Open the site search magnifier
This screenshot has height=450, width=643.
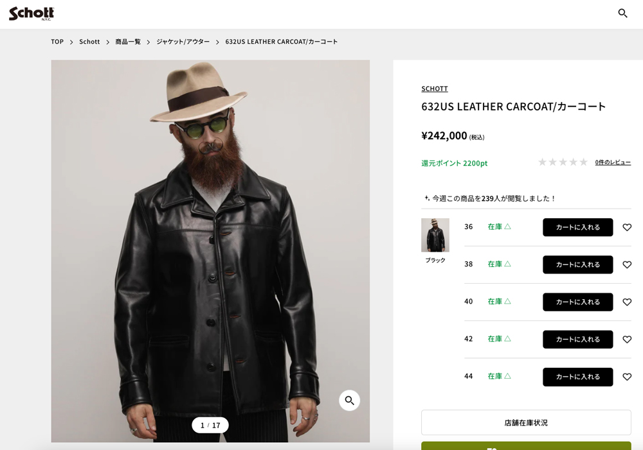click(x=622, y=12)
